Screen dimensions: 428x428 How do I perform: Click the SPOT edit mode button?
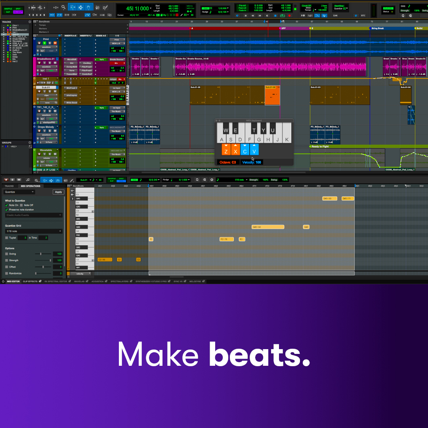[x=18, y=9]
